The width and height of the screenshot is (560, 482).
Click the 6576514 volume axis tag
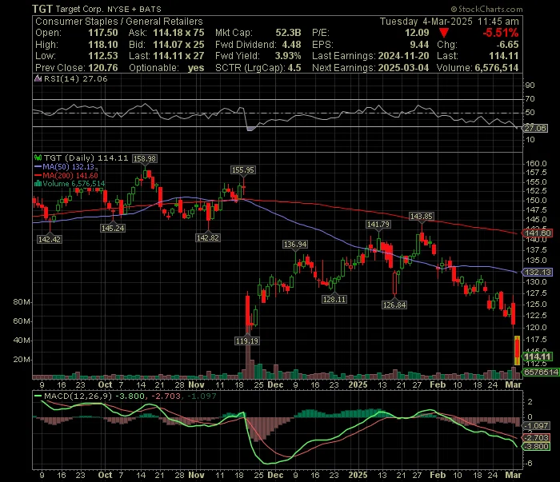click(x=541, y=372)
